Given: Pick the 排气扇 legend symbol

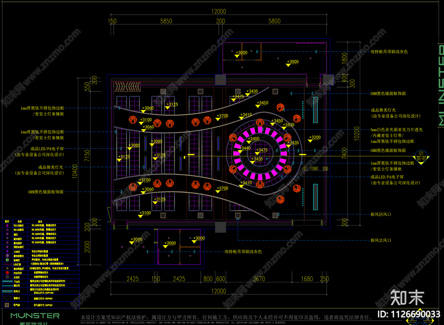Looking at the screenshot, I should click(x=7, y=305).
